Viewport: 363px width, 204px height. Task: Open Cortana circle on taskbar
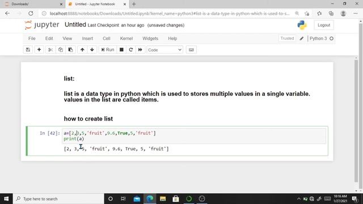(x=111, y=199)
